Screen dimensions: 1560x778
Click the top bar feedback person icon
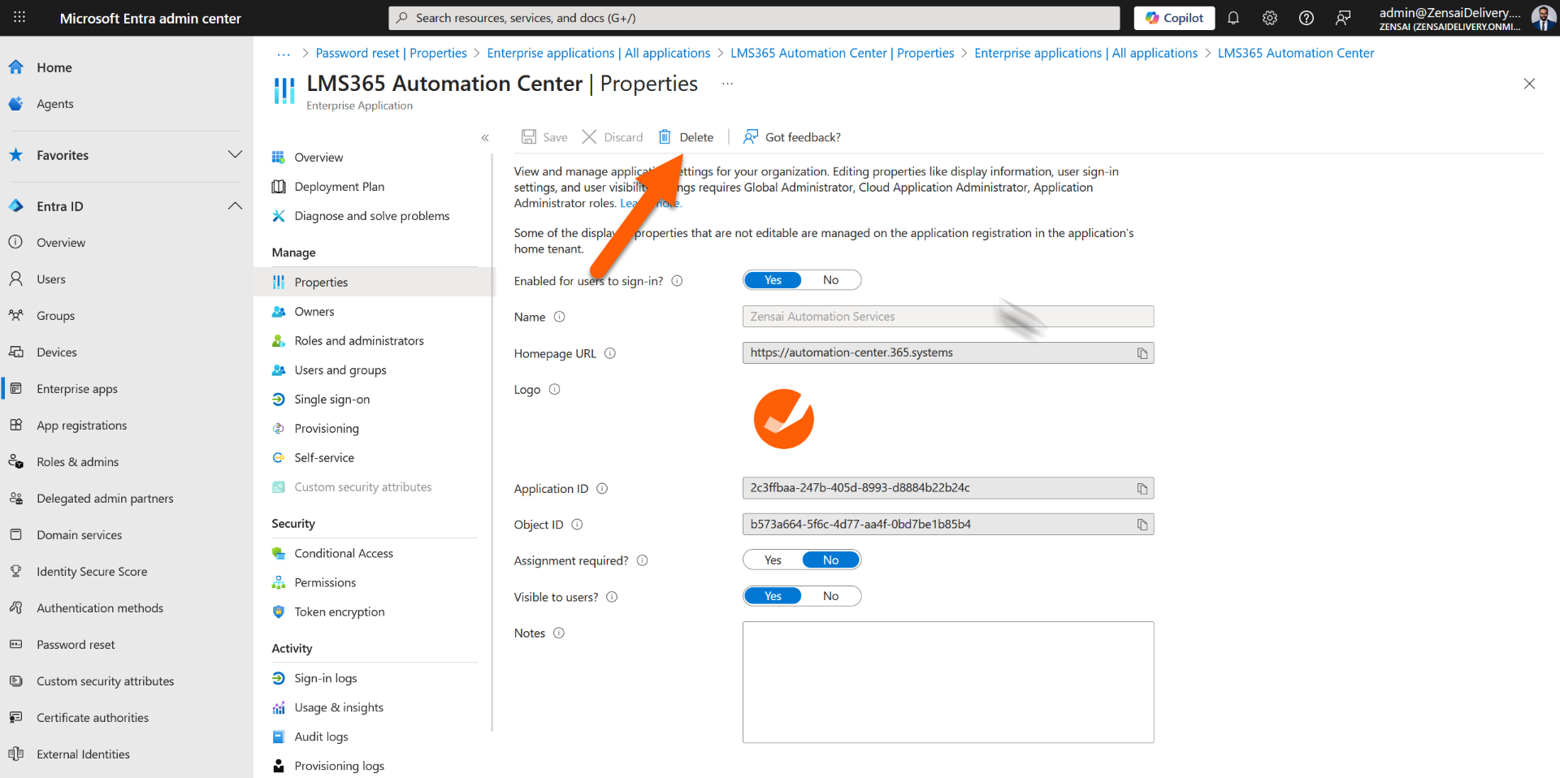(1343, 18)
